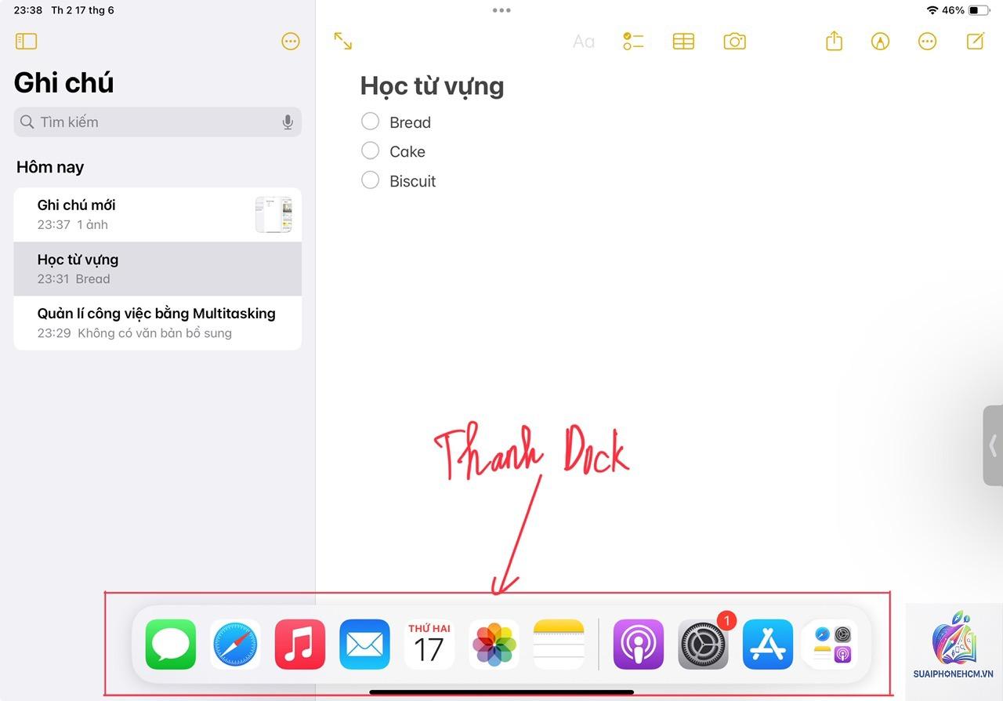Compose a new note

(x=976, y=41)
